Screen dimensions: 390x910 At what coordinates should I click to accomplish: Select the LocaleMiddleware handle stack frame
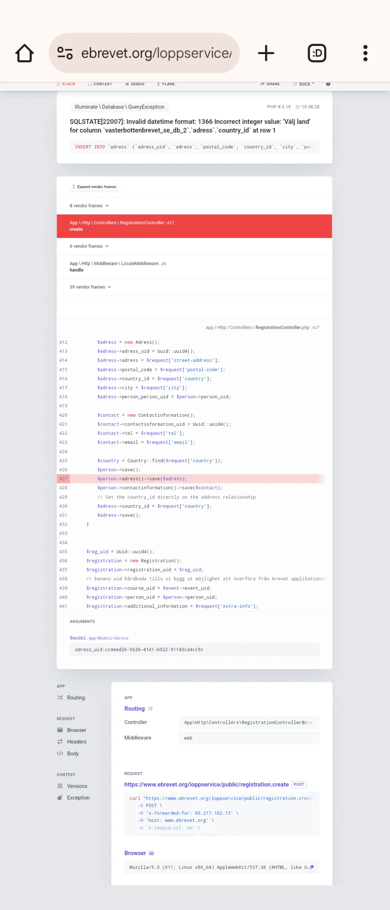click(194, 266)
